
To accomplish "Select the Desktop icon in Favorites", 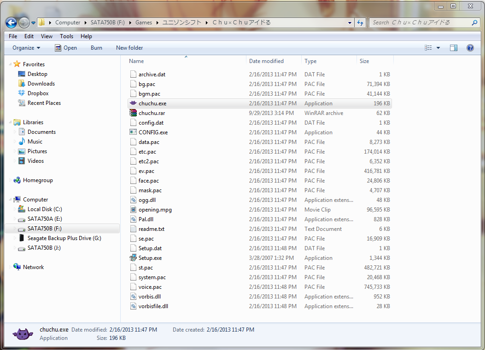I will click(x=22, y=74).
